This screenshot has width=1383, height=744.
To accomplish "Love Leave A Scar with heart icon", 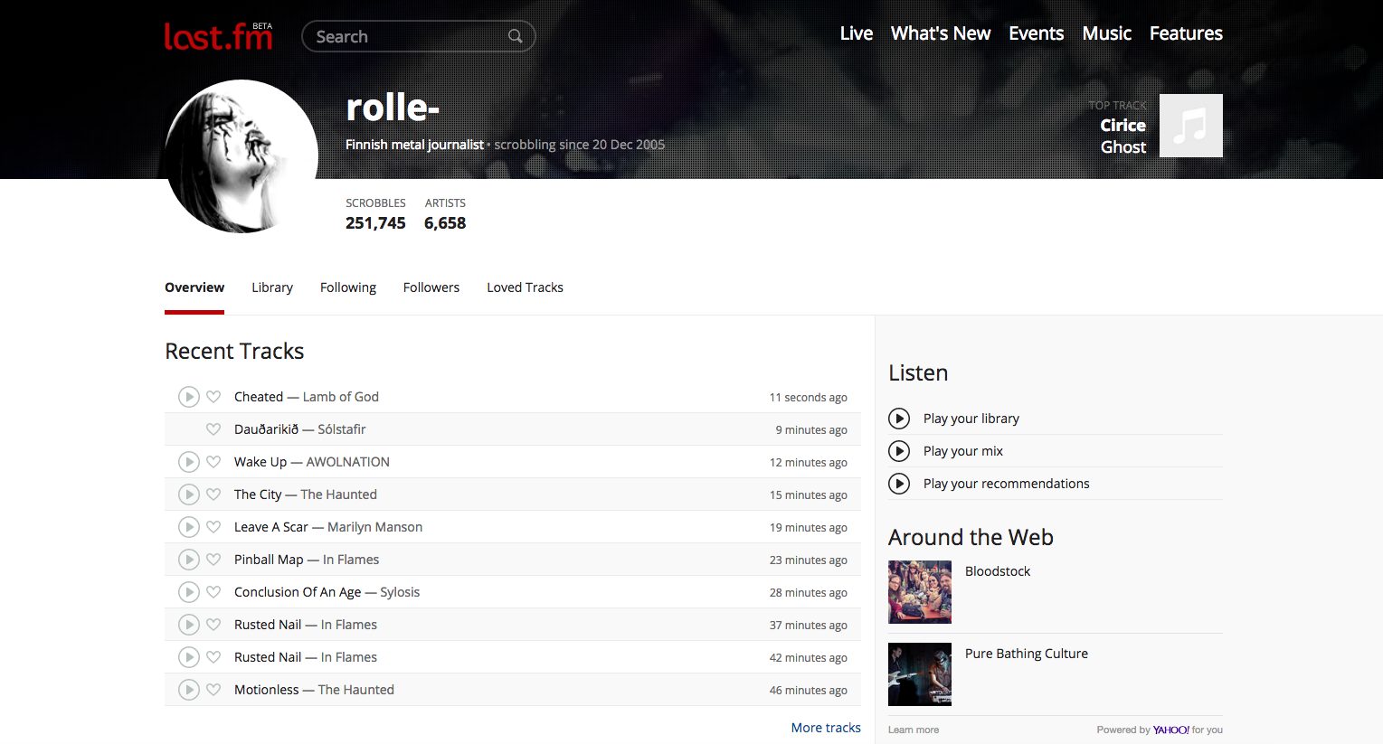I will click(x=213, y=527).
